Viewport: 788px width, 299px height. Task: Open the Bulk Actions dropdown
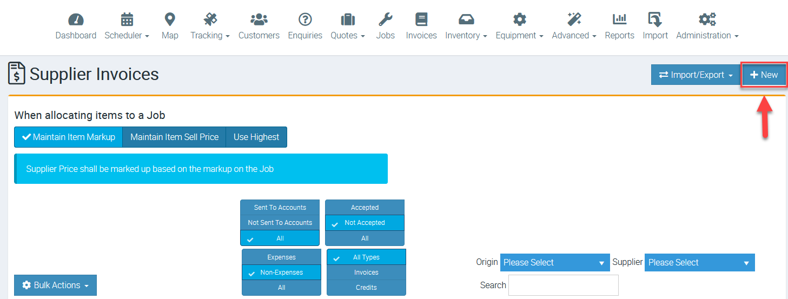[x=55, y=285]
